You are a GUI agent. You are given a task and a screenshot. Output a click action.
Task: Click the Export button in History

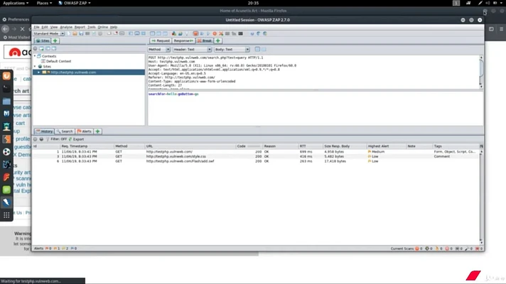tap(76, 139)
